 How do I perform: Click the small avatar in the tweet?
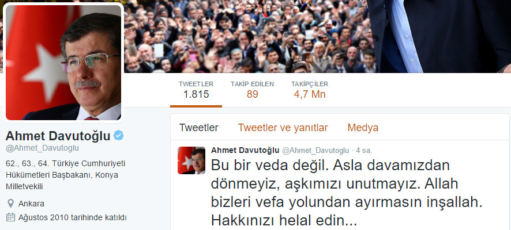[191, 160]
